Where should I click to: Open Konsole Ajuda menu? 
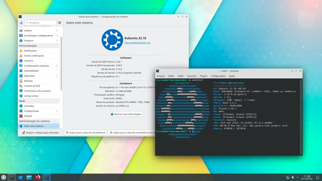(232, 76)
